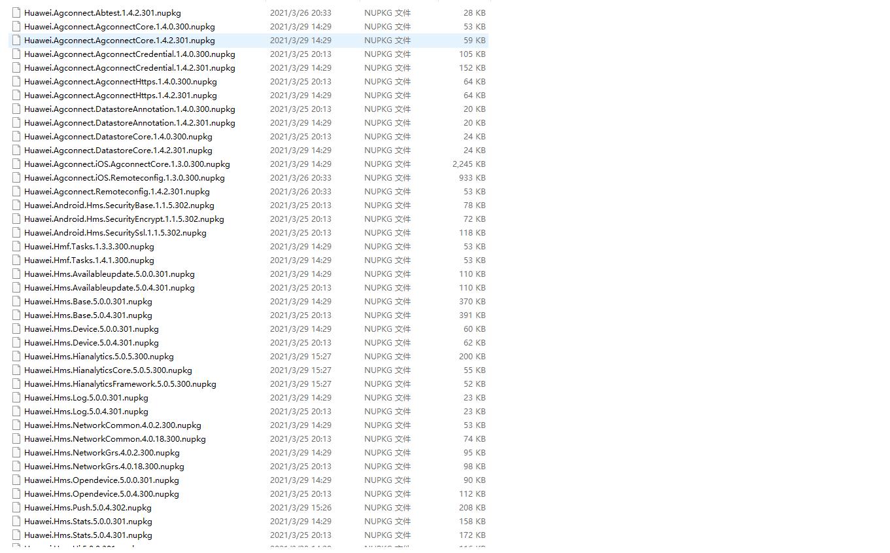Select file name Huawei.Hms.Stats.5.0.4.301.nupkg
The width and height of the screenshot is (890, 553).
click(x=88, y=535)
